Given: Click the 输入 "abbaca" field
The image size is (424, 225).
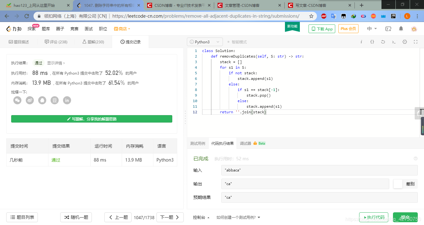Looking at the screenshot, I should (319, 170).
